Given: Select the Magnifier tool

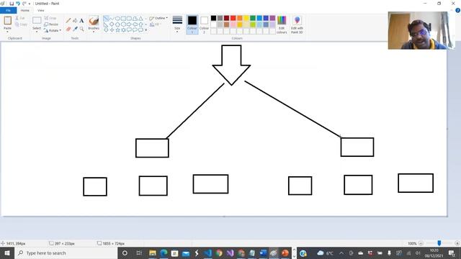Looking at the screenshot, I should 81,29.
